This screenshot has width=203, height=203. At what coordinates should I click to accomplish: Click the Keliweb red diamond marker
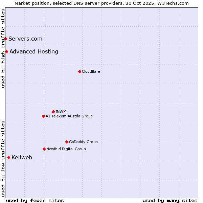(8, 157)
